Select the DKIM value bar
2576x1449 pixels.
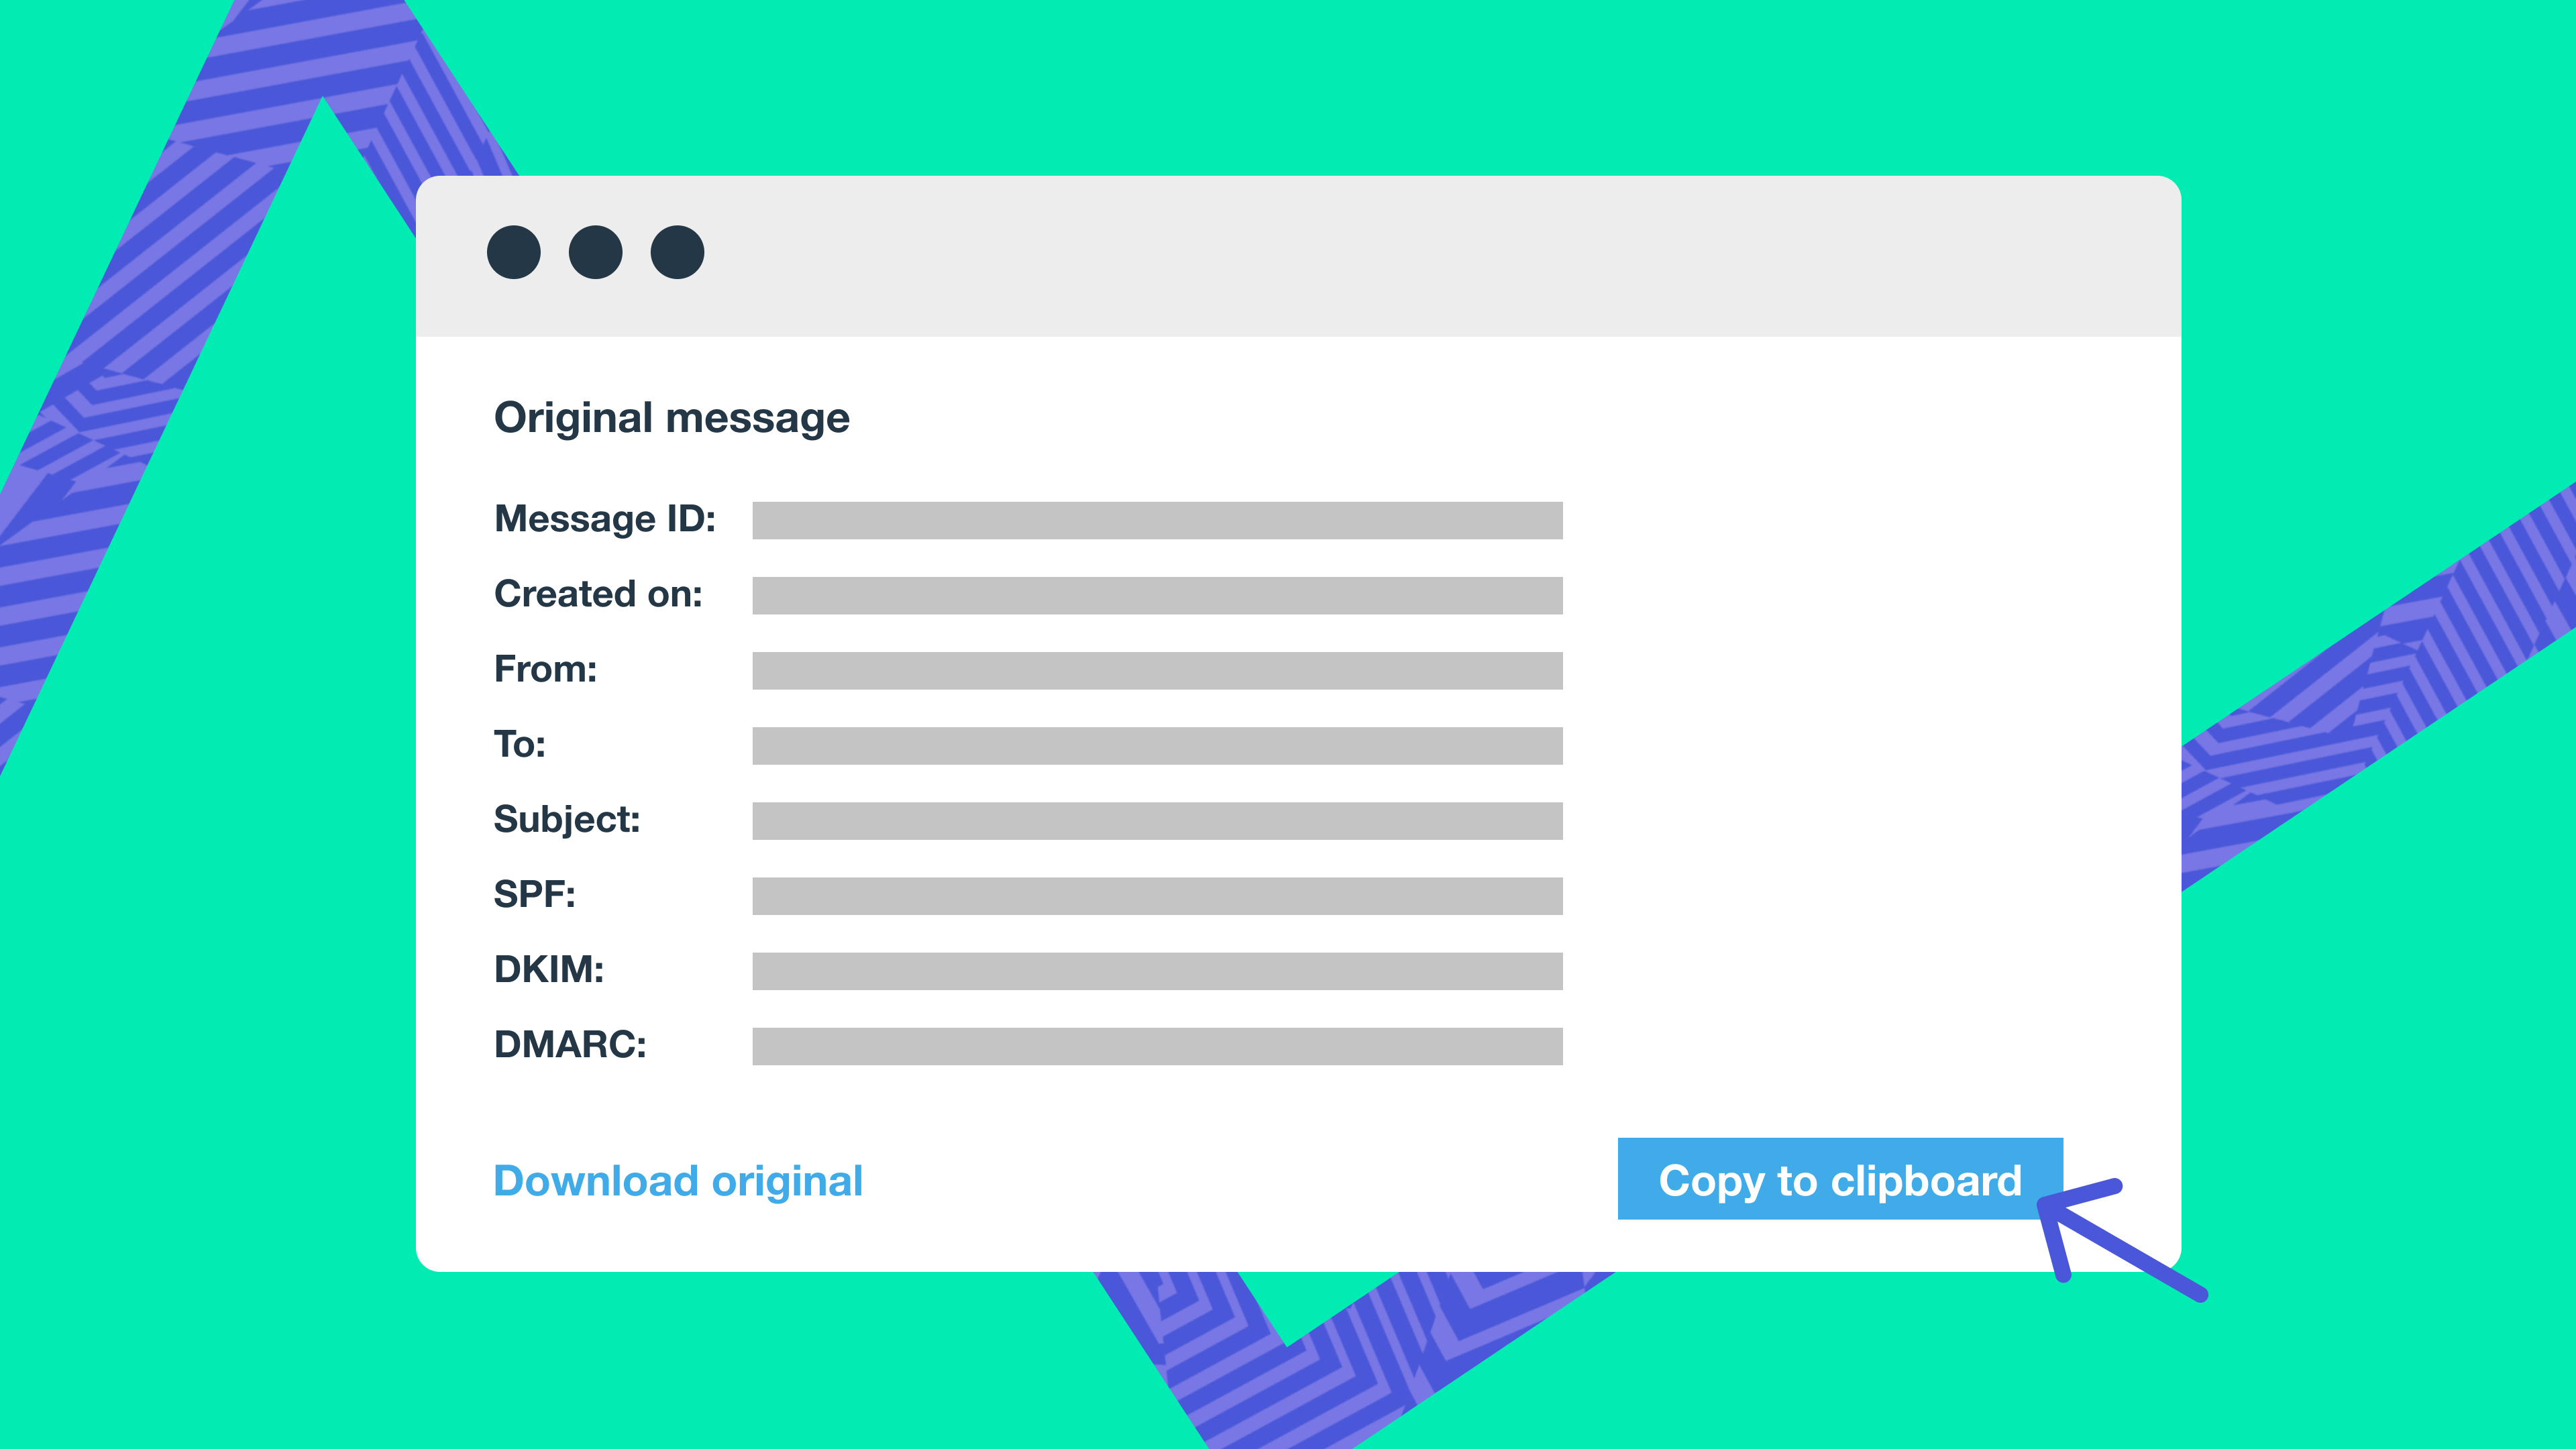(1157, 971)
